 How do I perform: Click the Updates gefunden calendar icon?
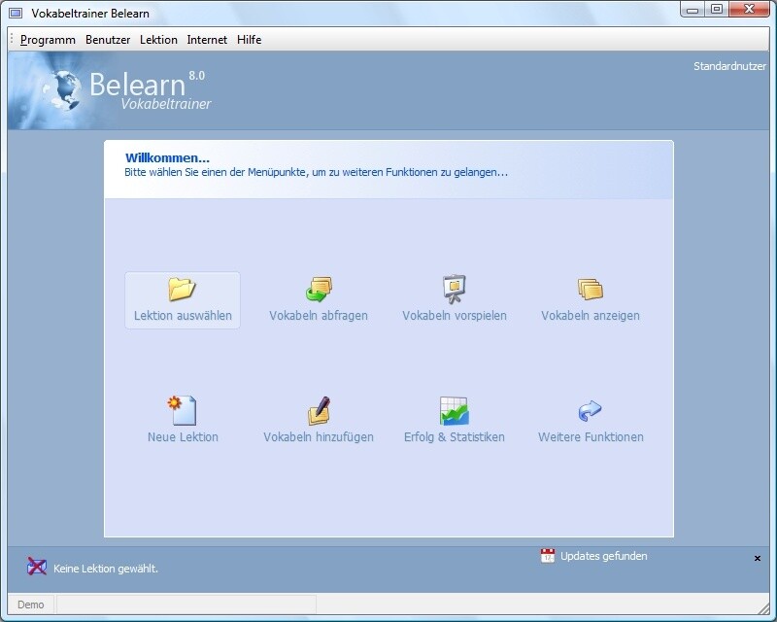548,556
